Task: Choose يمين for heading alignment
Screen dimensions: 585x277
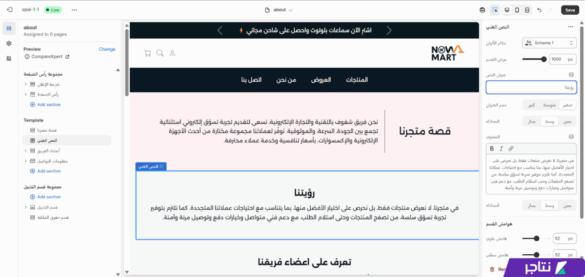Action: 567,121
